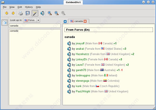
Task: Click the Colombia flag in stevengaga's row
Action: 105,81
